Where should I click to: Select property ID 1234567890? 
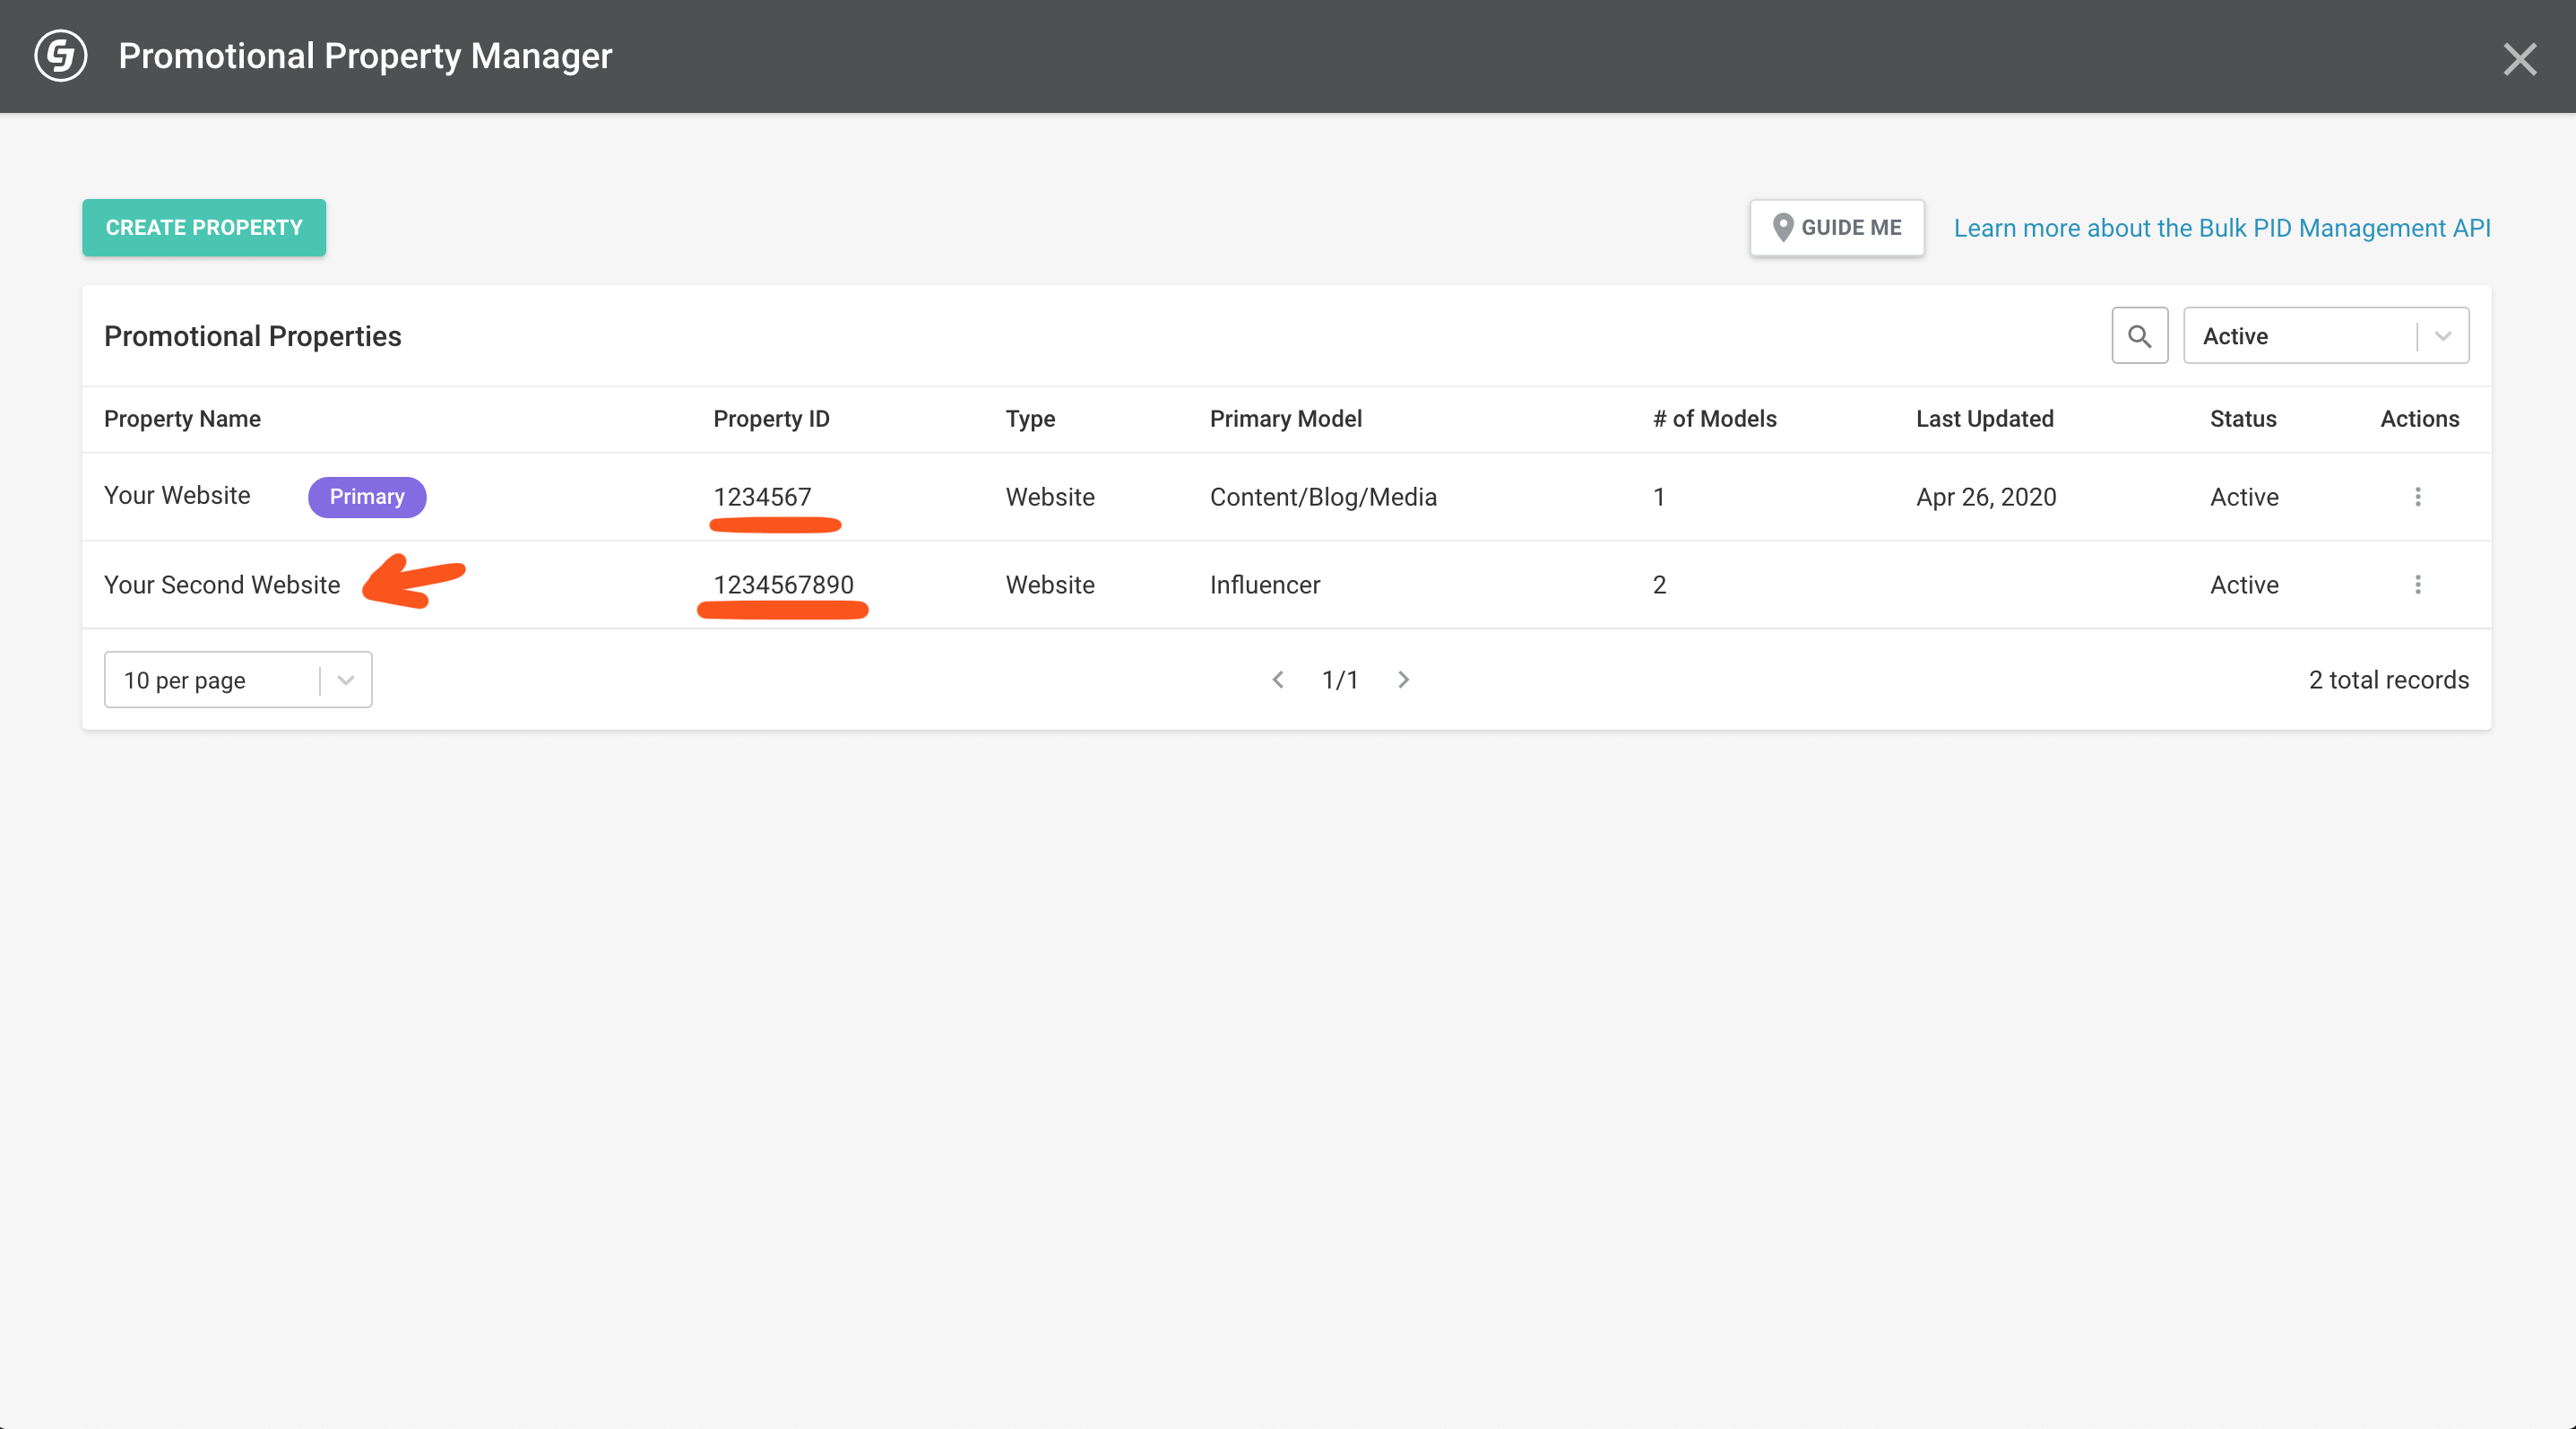tap(783, 585)
